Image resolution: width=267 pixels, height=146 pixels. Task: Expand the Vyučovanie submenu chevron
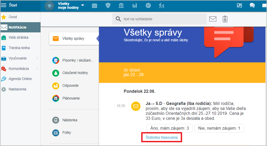coord(37,58)
